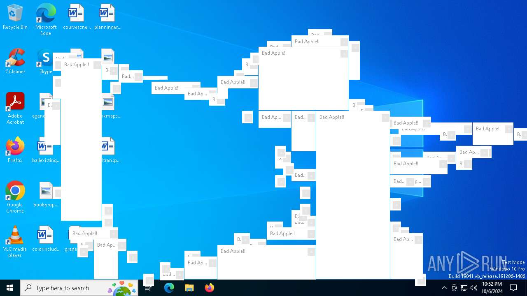Open Microsoft Edge from the taskbar
This screenshot has height=296, width=527.
[x=169, y=288]
